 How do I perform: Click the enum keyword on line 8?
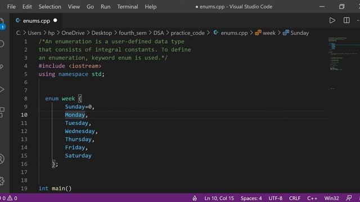(x=52, y=99)
